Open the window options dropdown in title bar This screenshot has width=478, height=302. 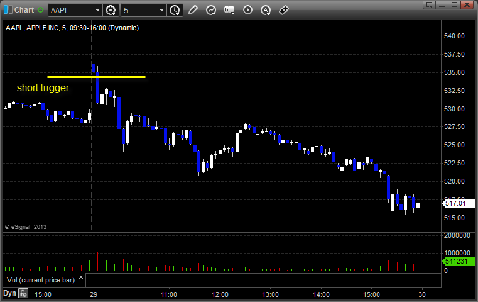(x=430, y=4)
